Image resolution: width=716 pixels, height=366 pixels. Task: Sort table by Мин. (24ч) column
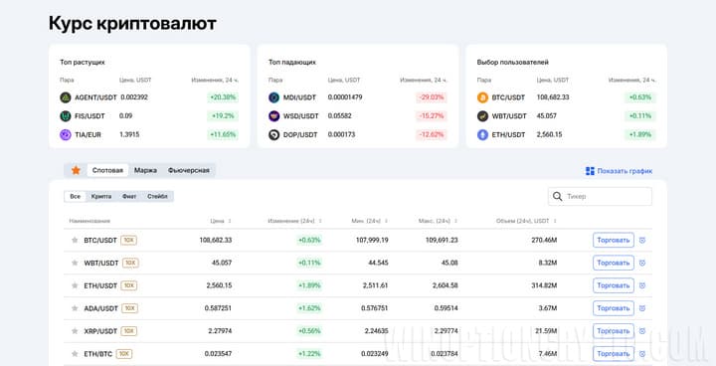point(370,221)
